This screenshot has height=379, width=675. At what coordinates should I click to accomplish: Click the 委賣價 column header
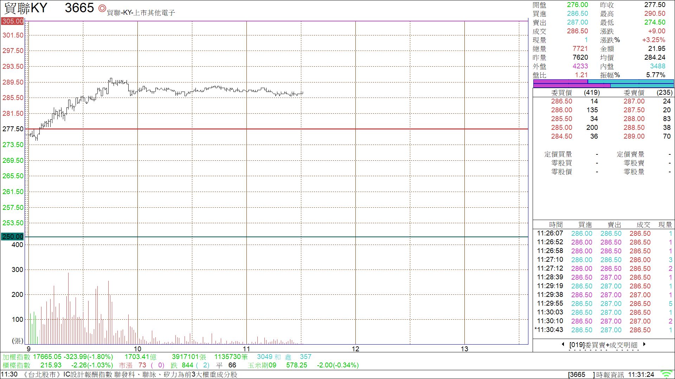coord(634,93)
